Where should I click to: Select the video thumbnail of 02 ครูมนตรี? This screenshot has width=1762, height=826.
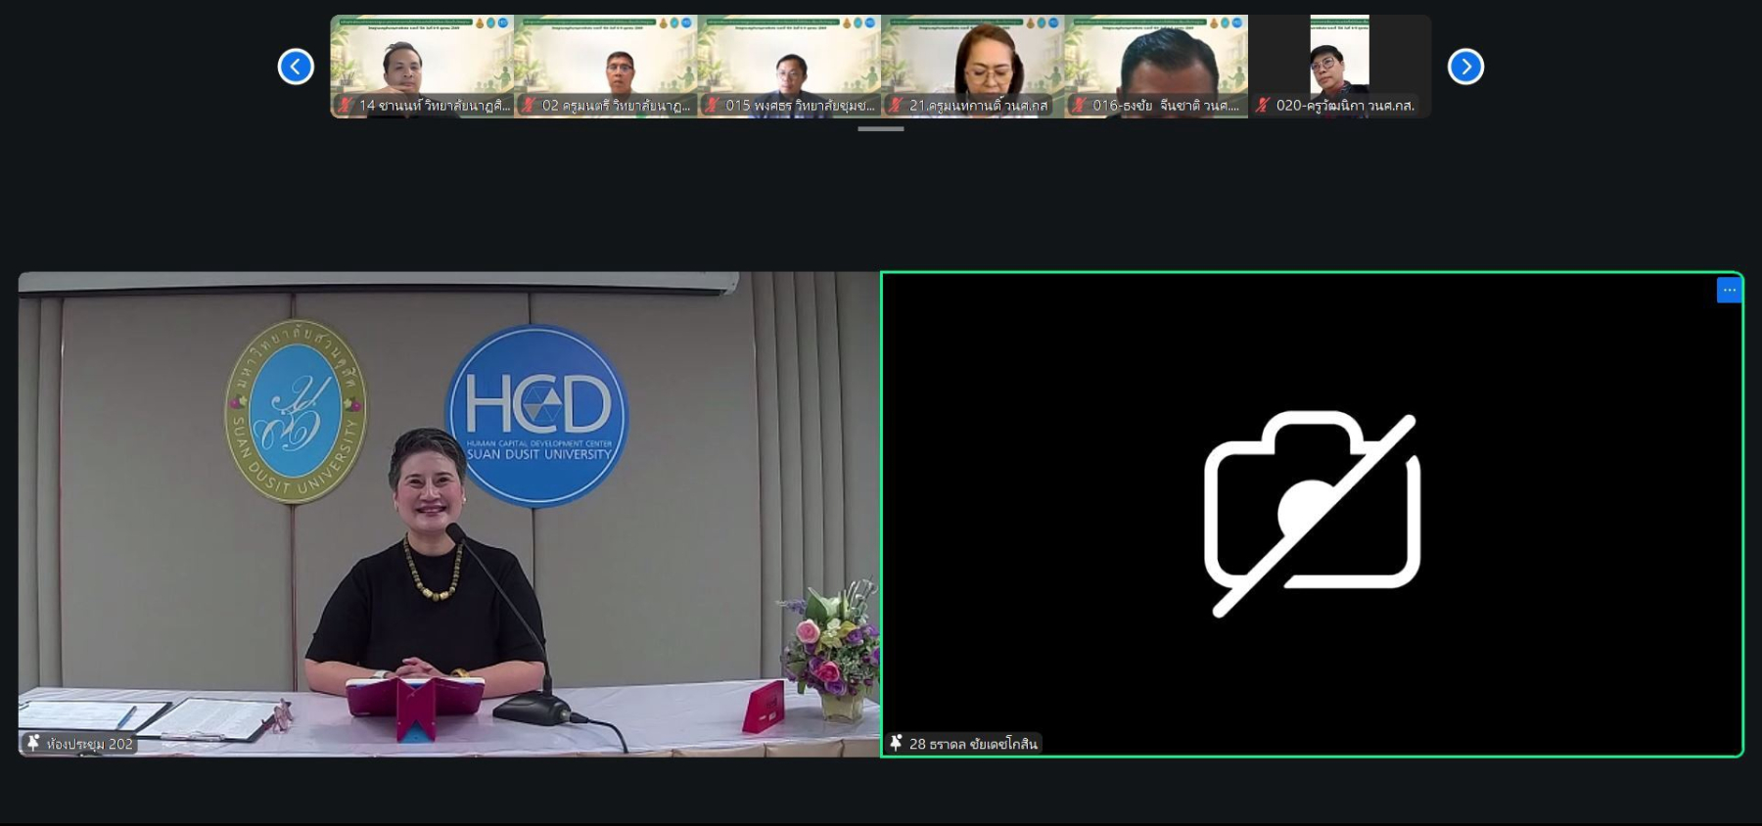606,66
